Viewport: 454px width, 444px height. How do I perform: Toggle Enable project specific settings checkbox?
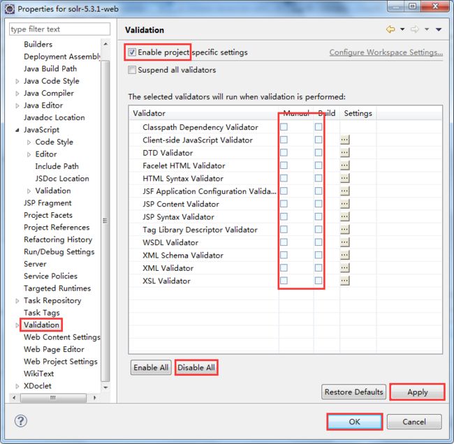click(x=132, y=52)
